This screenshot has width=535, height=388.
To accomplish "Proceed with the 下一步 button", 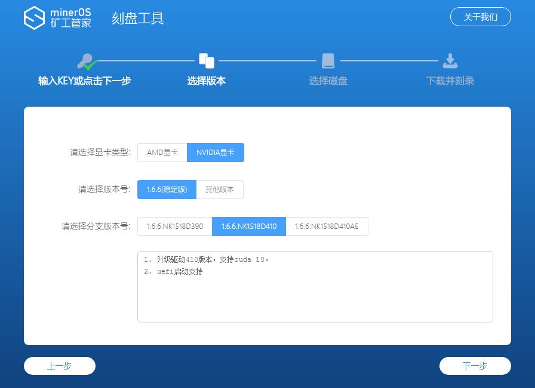I will point(475,366).
